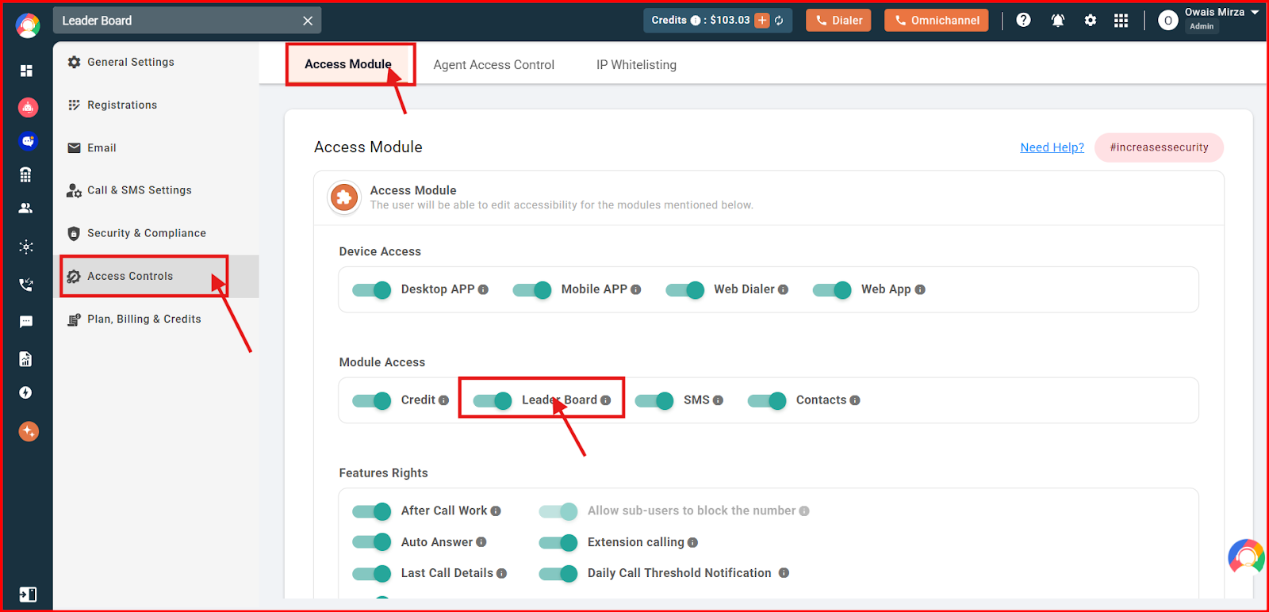
Task: Open the call transfer phone icon
Action: [26, 285]
